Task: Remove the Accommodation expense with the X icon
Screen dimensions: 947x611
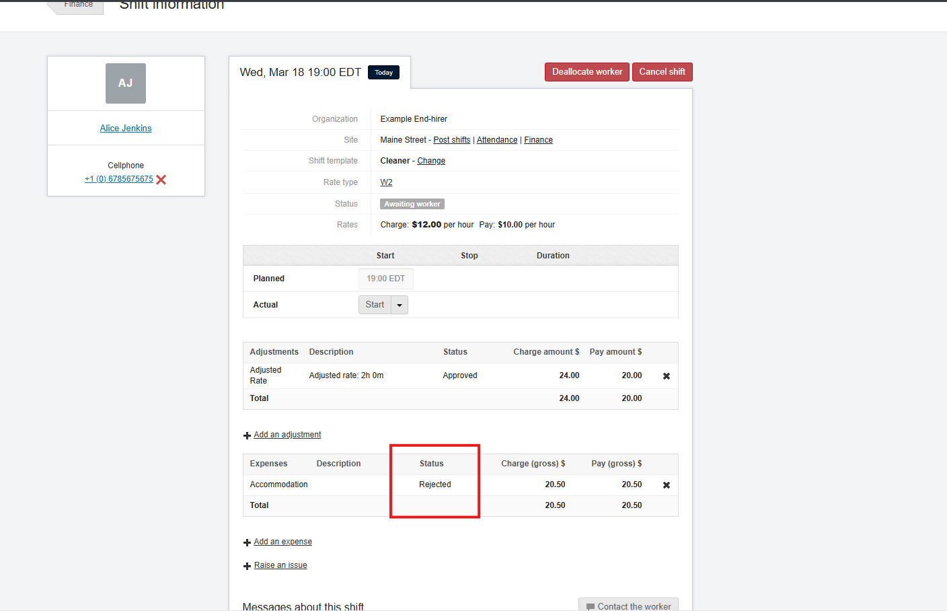Action: 666,484
